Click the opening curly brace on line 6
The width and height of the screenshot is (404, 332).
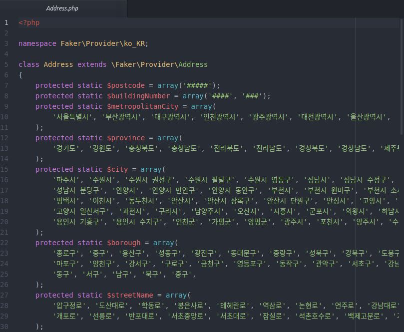pyautogui.click(x=20, y=75)
